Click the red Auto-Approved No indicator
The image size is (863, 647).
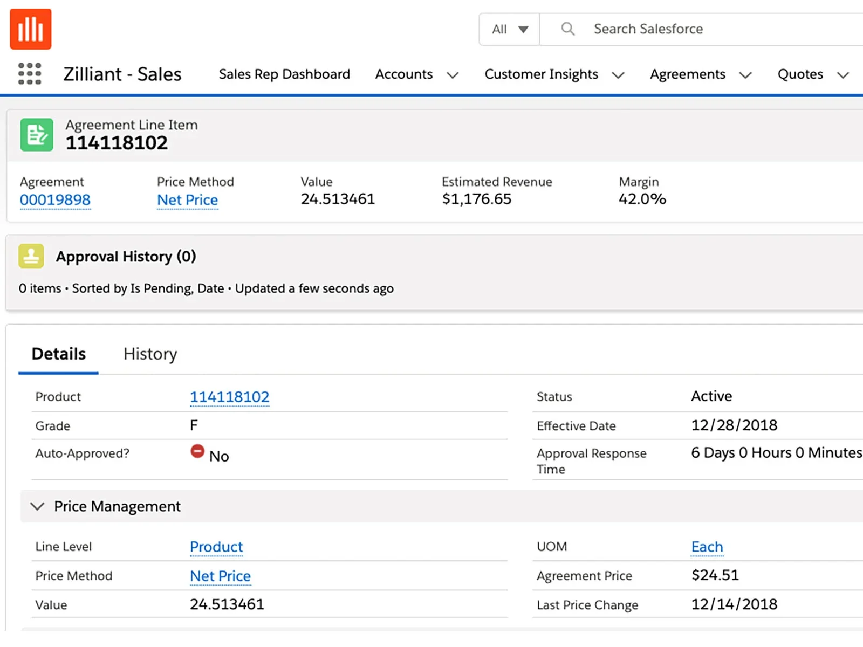click(197, 451)
